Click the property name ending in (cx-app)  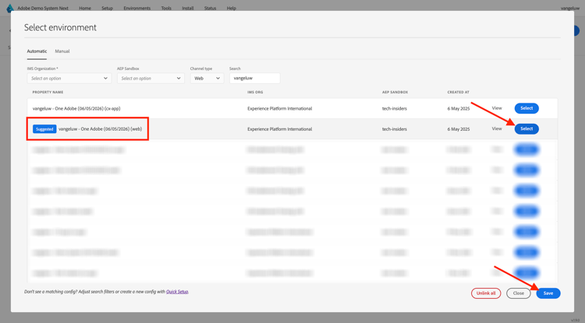tap(76, 109)
